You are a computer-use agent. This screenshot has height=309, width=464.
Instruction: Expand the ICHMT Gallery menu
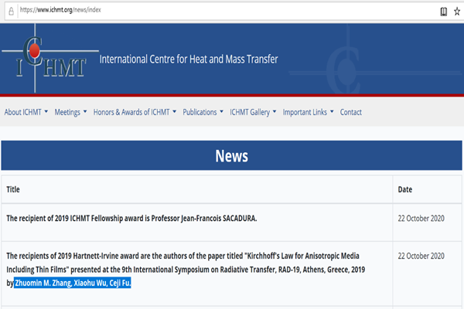coord(253,112)
